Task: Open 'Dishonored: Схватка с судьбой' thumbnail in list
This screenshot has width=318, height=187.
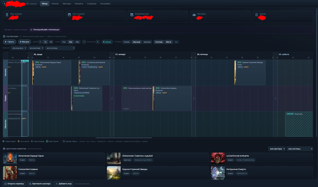Action: [x=114, y=158]
